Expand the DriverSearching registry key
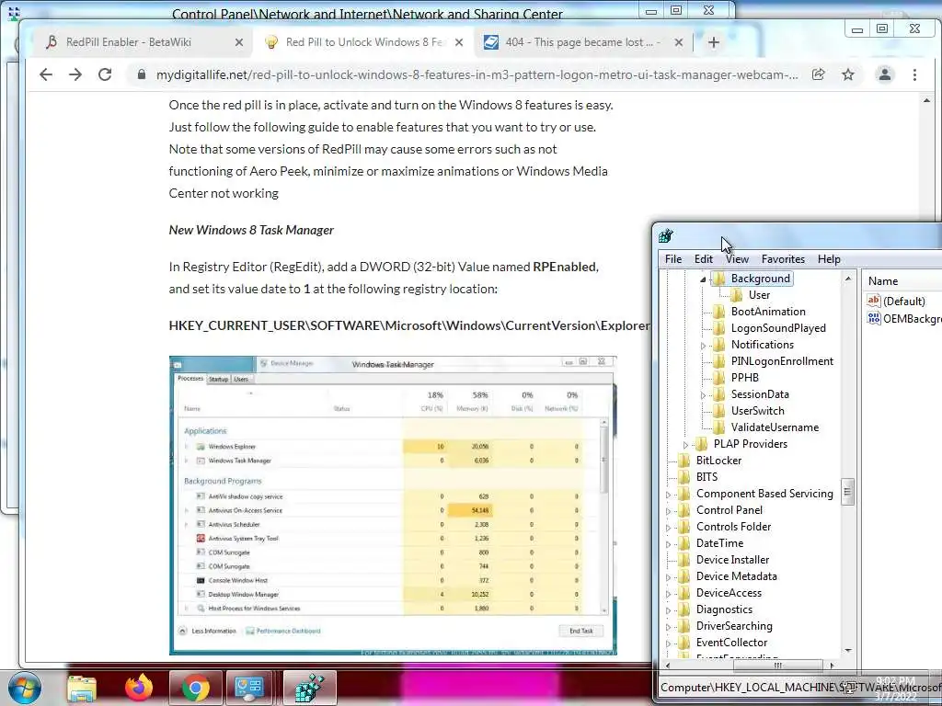 [x=668, y=627]
